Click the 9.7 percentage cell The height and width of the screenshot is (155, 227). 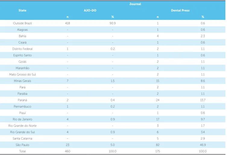203,119
